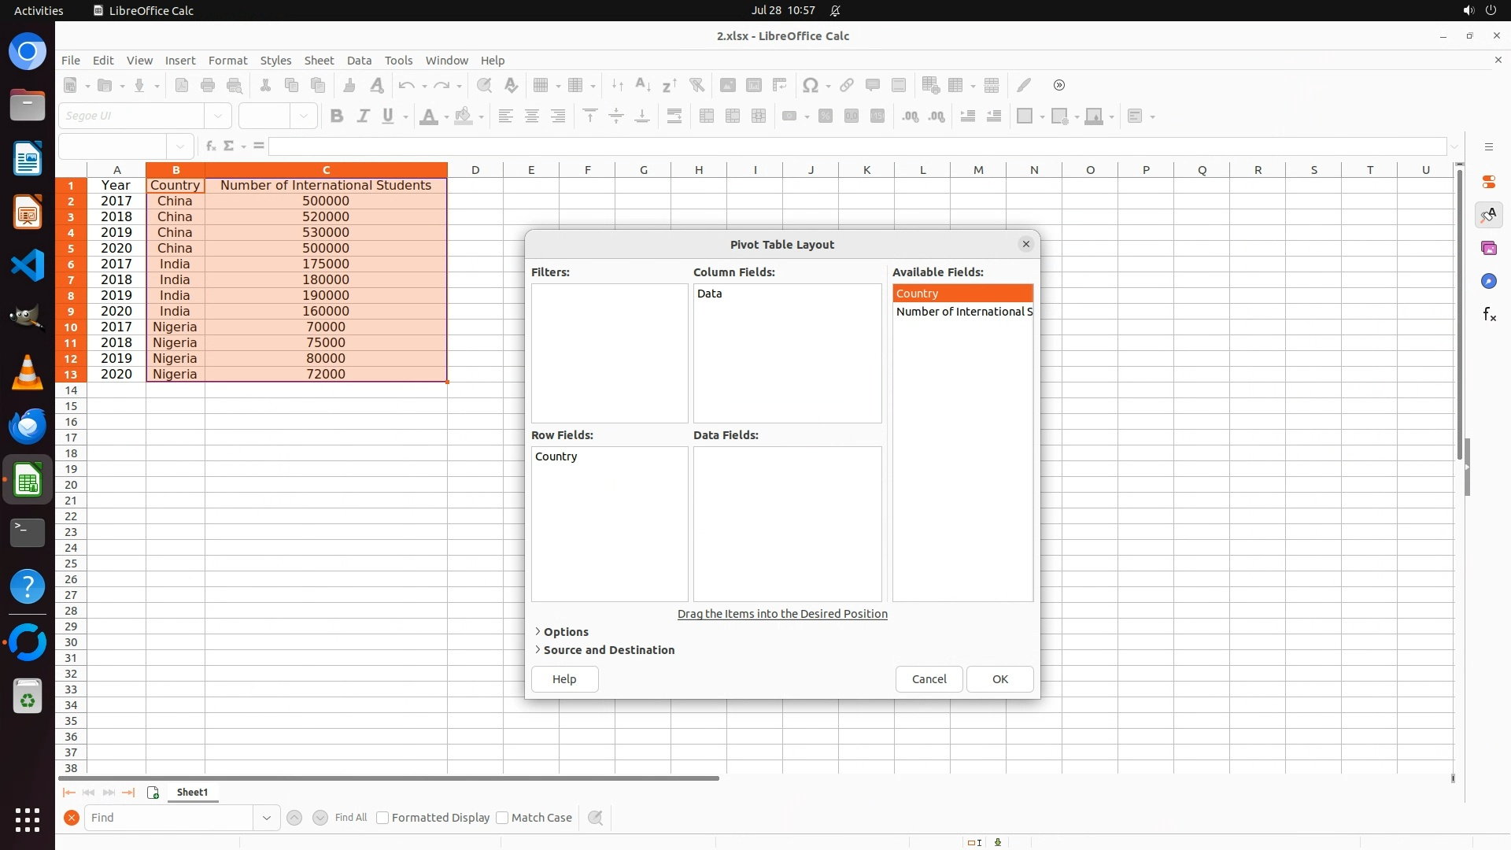The height and width of the screenshot is (850, 1511).
Task: Open the Sidebar Navigator compass icon
Action: [x=1488, y=281]
